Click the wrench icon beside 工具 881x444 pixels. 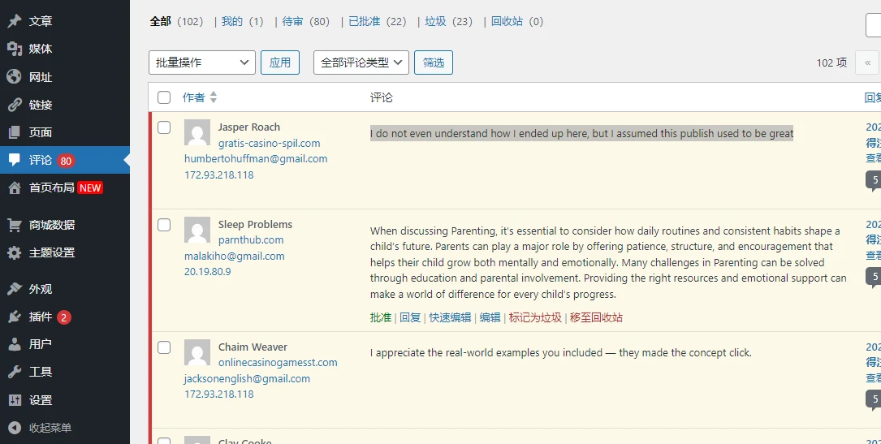[x=15, y=372]
